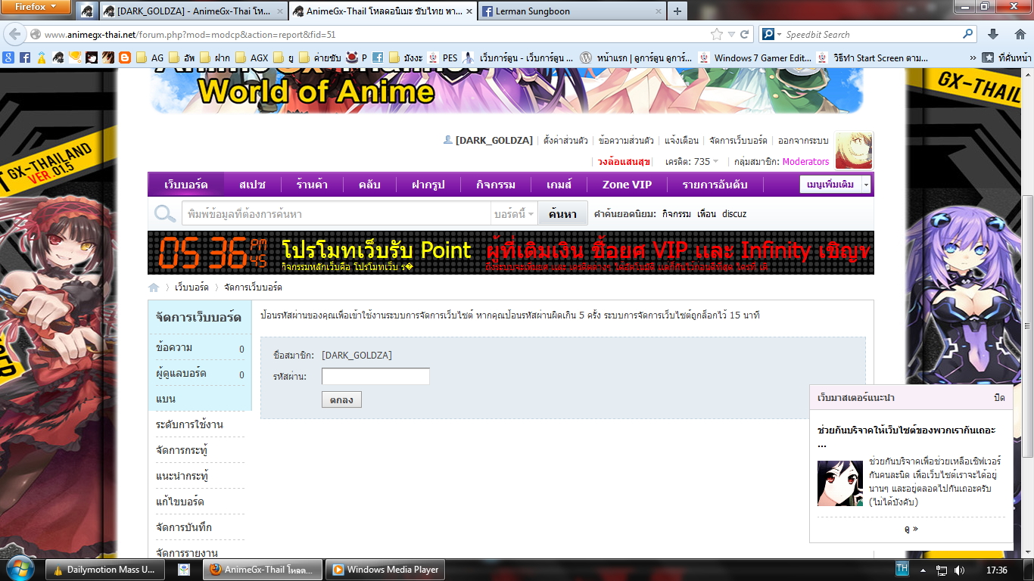Click the volume speaker tray icon
Screen dimensions: 1034x581
point(960,570)
